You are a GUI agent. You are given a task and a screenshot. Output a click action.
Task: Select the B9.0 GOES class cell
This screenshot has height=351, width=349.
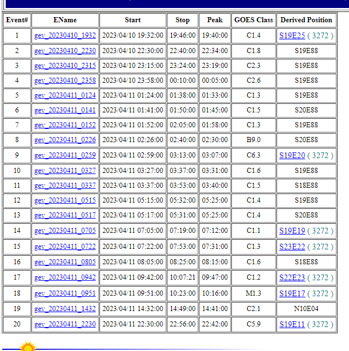click(254, 140)
